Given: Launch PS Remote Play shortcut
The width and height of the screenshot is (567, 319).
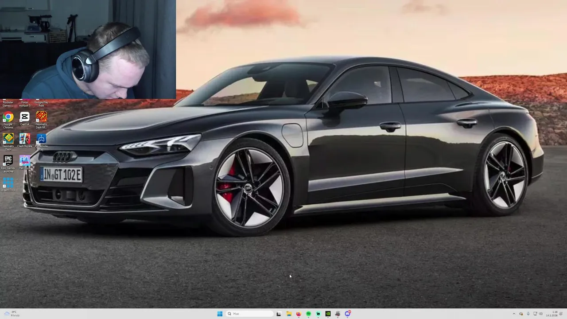Looking at the screenshot, I should (x=41, y=142).
